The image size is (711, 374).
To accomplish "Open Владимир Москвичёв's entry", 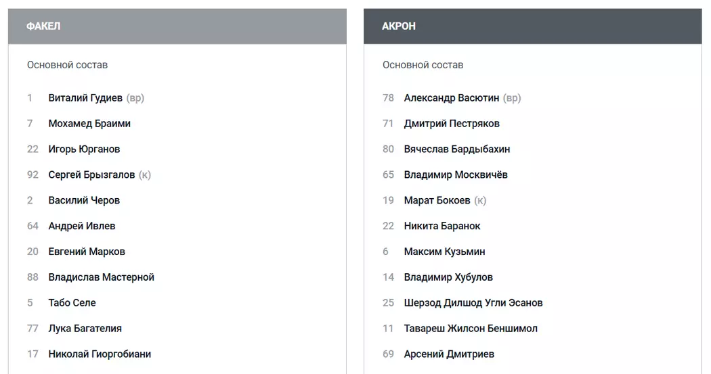I will click(456, 175).
